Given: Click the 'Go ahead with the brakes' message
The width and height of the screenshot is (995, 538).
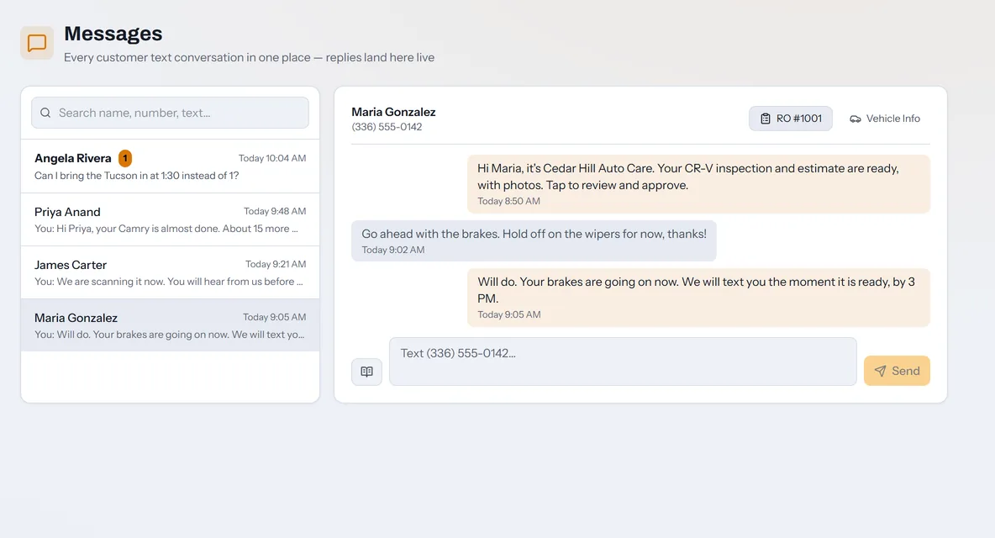Looking at the screenshot, I should pos(534,241).
